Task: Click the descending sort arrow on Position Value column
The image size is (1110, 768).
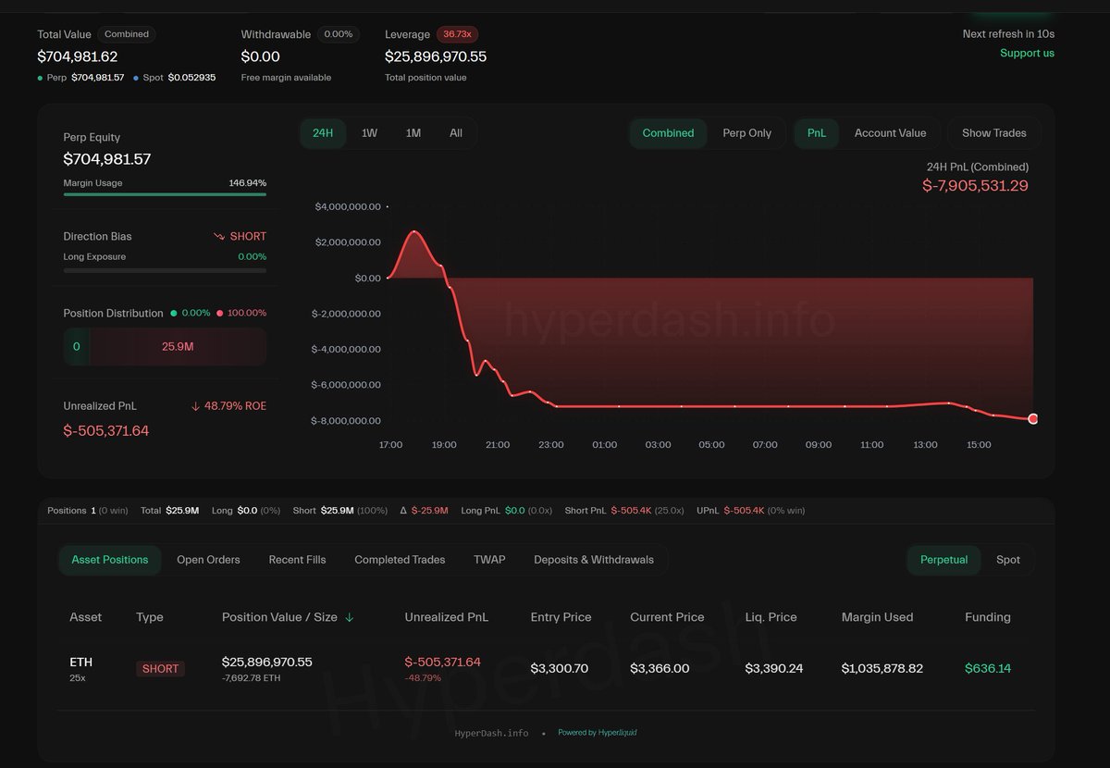Action: [x=351, y=617]
